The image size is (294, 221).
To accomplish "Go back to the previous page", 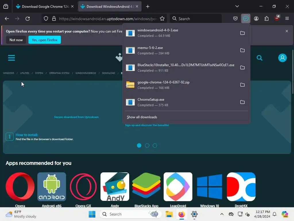I will click(x=7, y=19).
